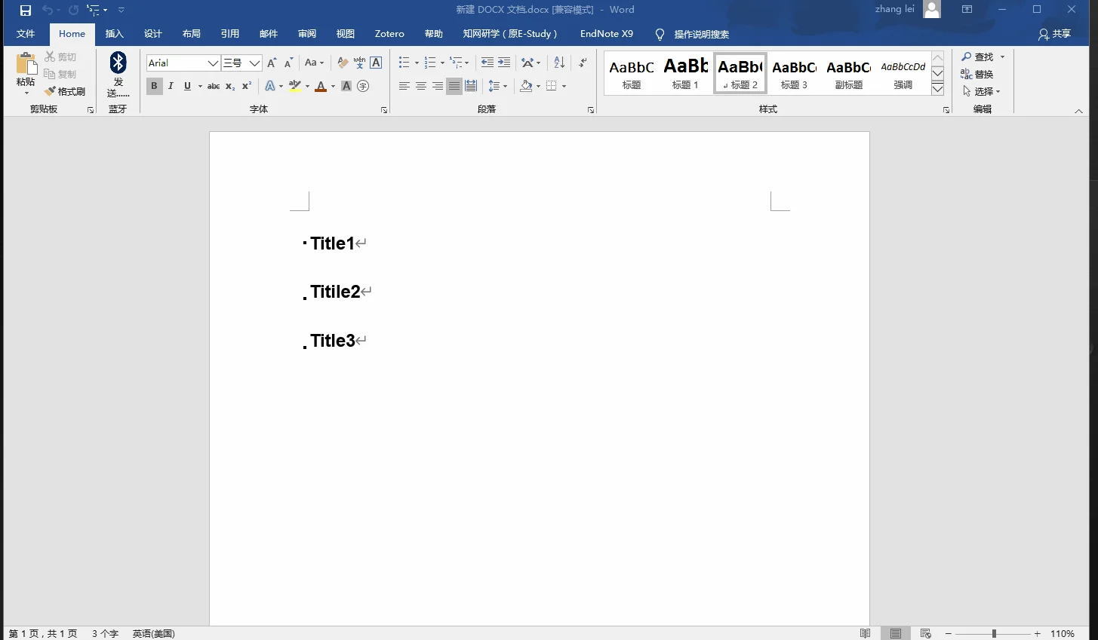Activate the 格式刷 format painter
This screenshot has height=640, width=1098.
(65, 91)
